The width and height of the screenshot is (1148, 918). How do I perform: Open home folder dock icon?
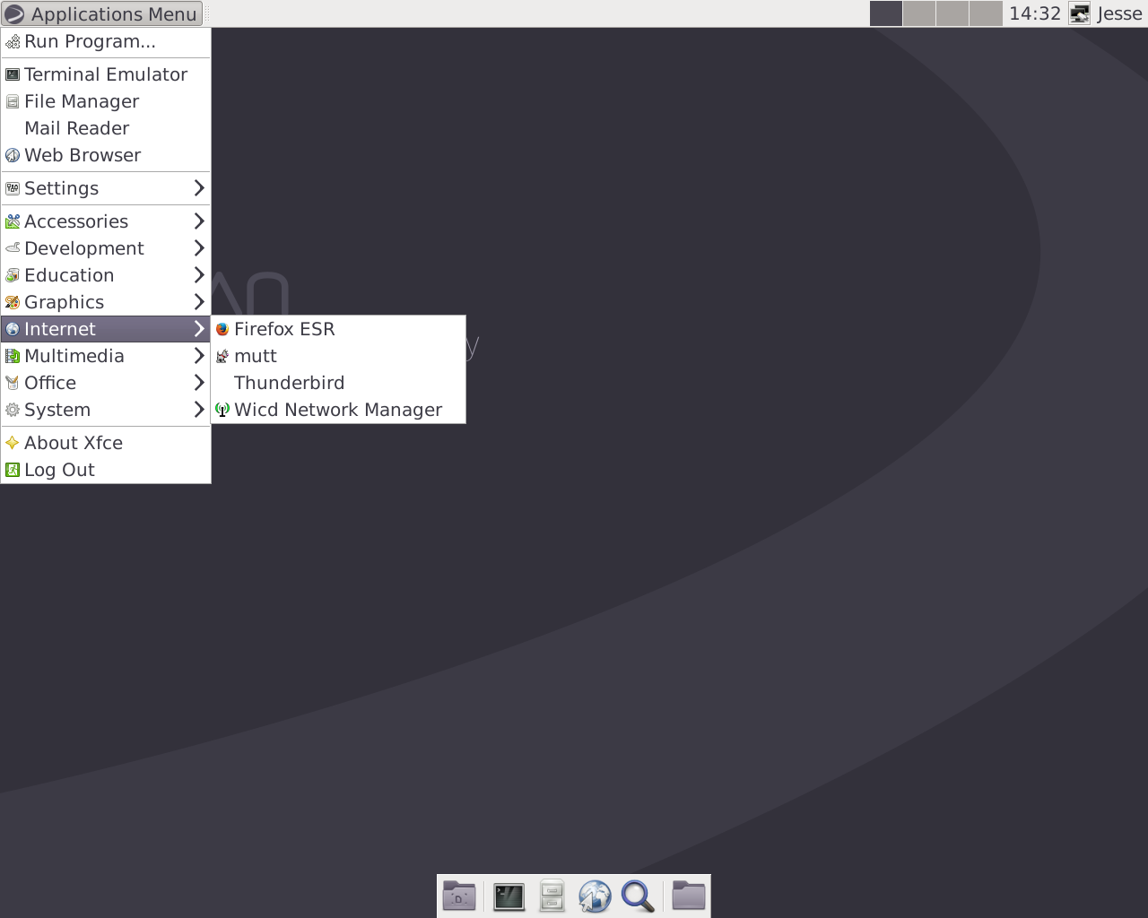pos(689,896)
